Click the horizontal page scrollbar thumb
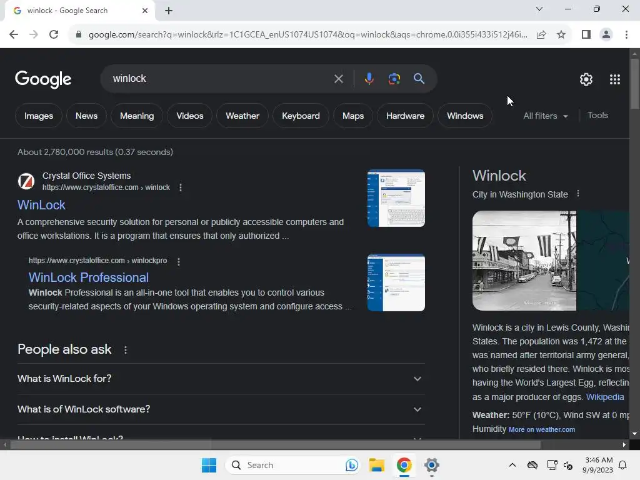The height and width of the screenshot is (480, 640). [x=275, y=445]
